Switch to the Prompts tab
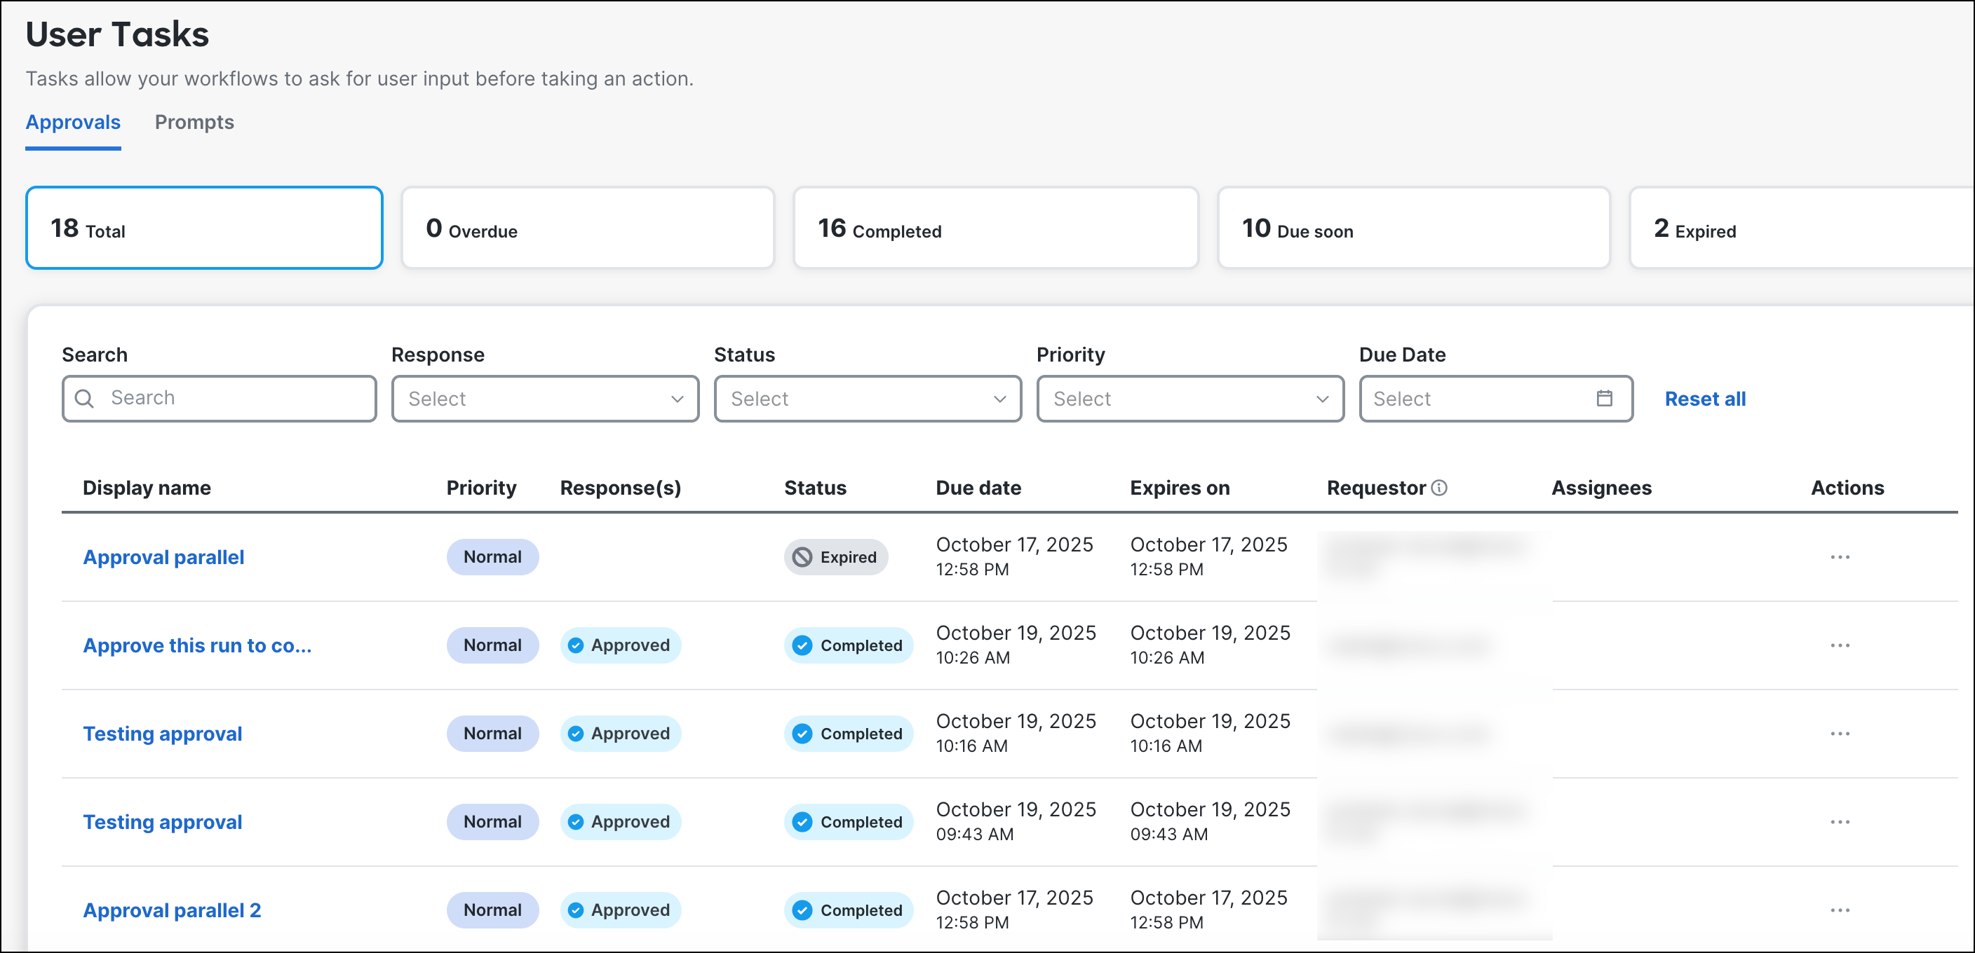Image resolution: width=1975 pixels, height=953 pixels. (x=194, y=122)
